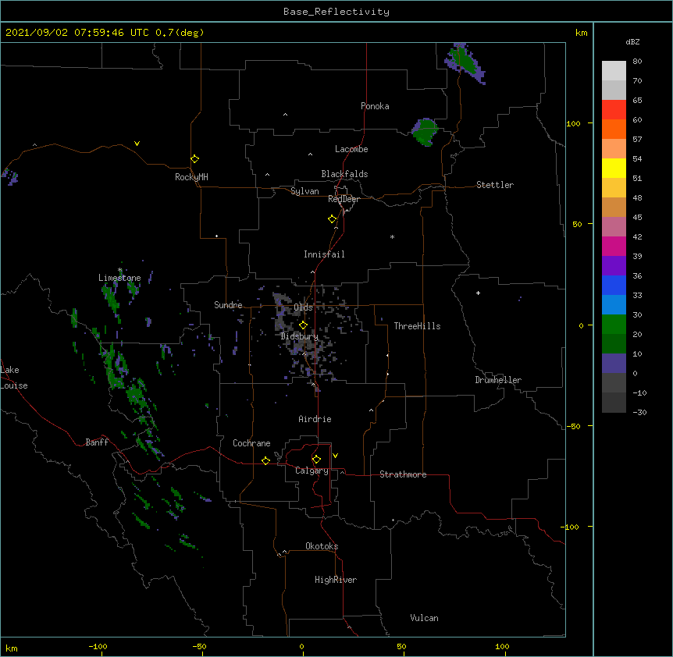Click the green radar echo at top right
This screenshot has height=657, width=673.
[465, 62]
